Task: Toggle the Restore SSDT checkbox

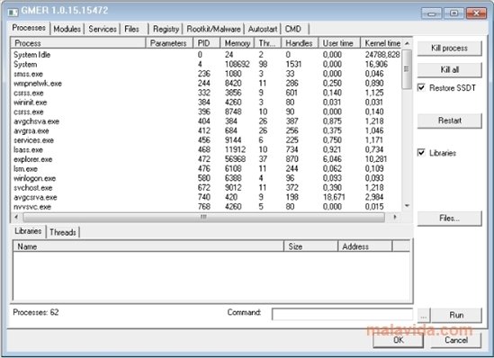Action: pyautogui.click(x=421, y=87)
